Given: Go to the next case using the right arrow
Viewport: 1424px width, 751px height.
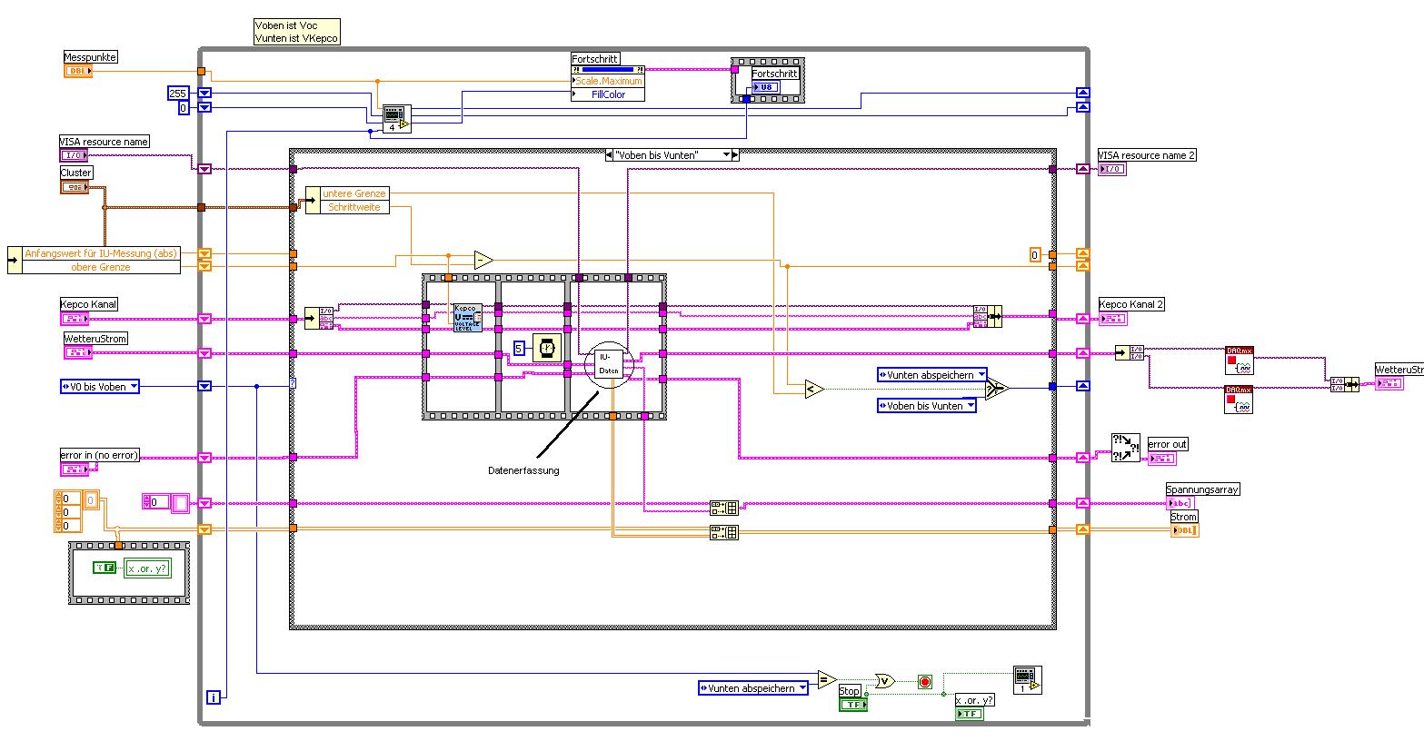Looking at the screenshot, I should click(735, 155).
